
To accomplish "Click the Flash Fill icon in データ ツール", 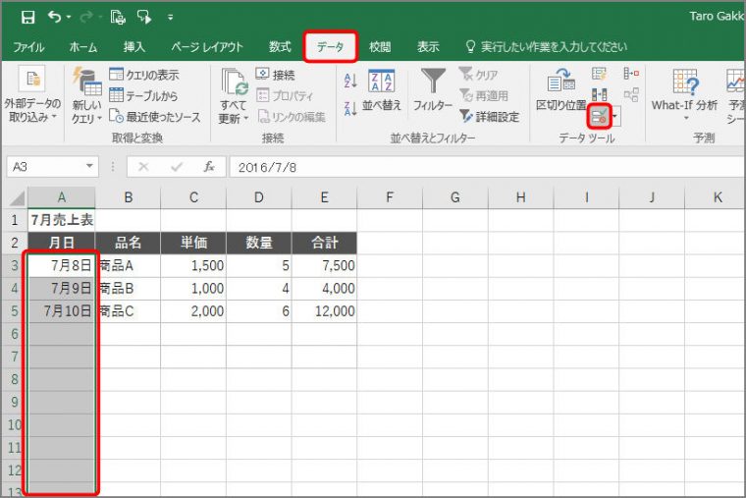I will tap(599, 74).
